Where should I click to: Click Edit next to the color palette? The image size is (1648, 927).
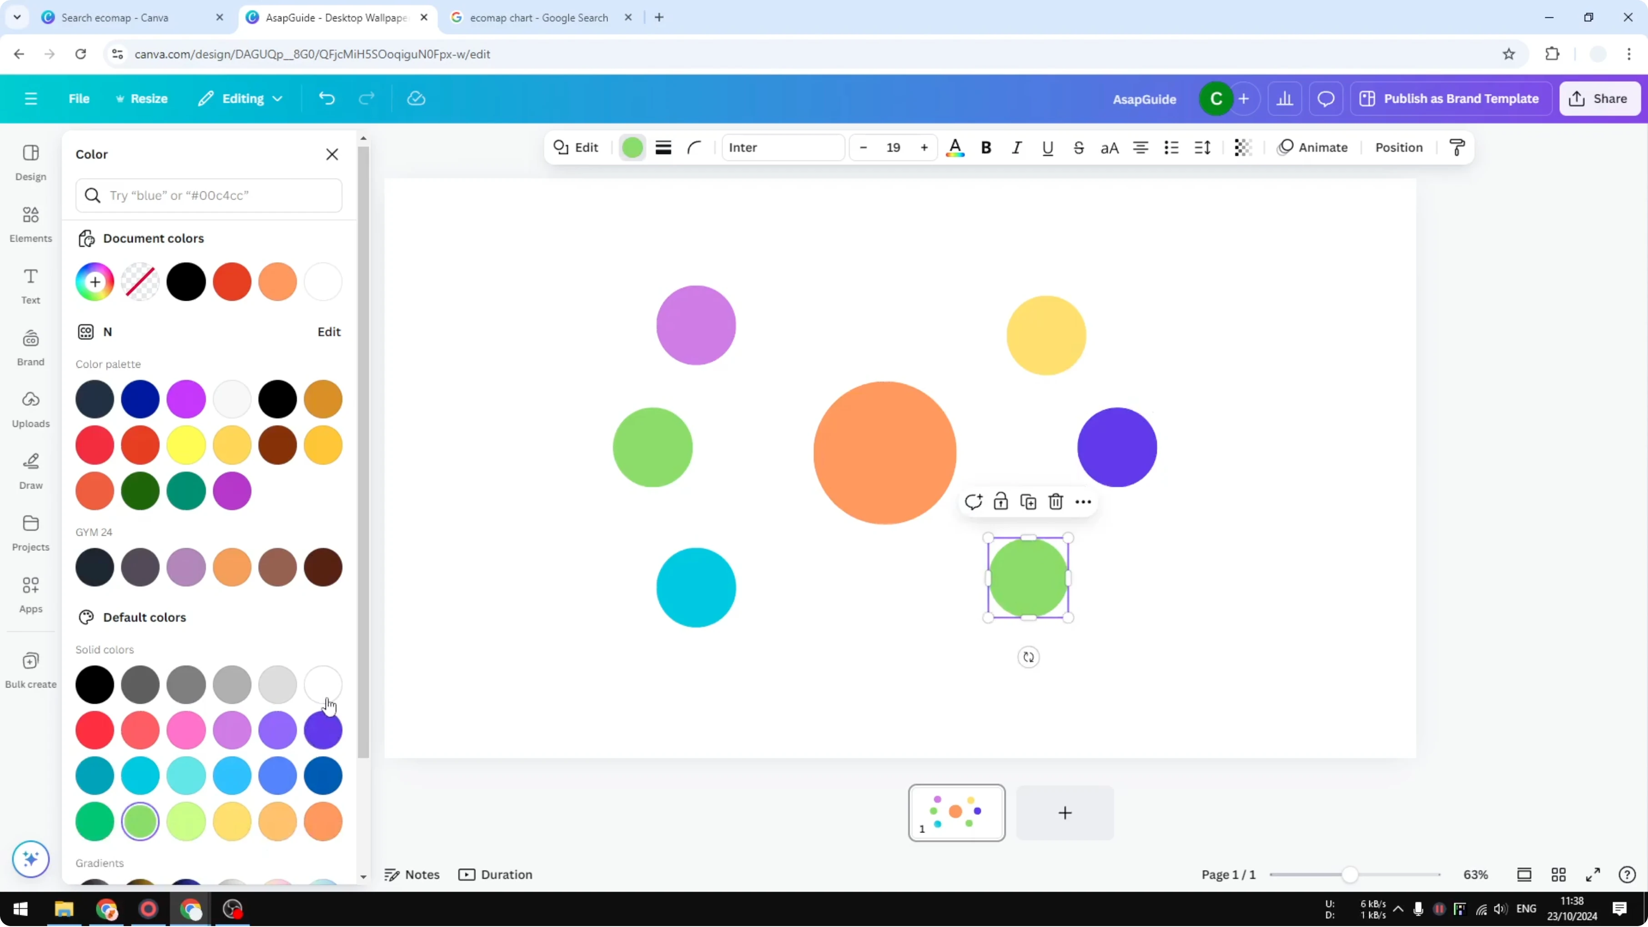tap(329, 331)
